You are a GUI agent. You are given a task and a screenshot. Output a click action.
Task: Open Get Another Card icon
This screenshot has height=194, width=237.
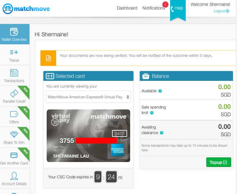[x=14, y=155]
